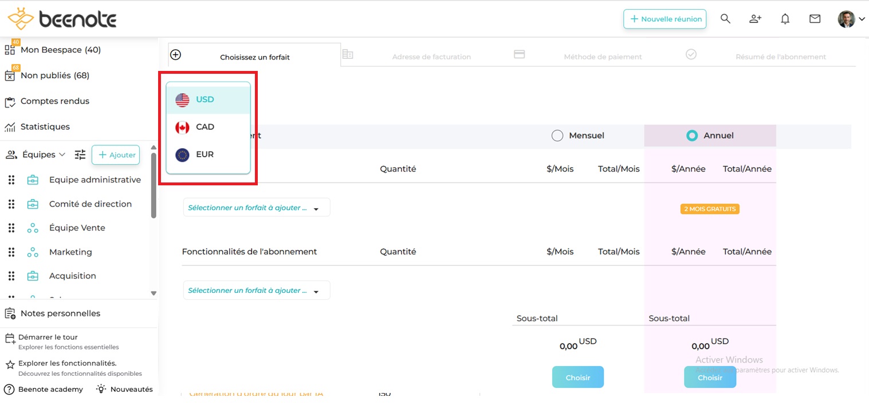Click the teams filter settings icon

point(80,154)
